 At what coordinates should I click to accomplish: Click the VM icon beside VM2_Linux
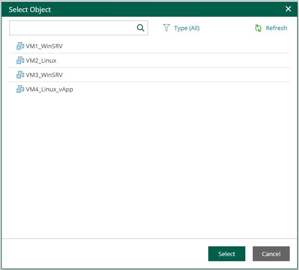tap(20, 60)
